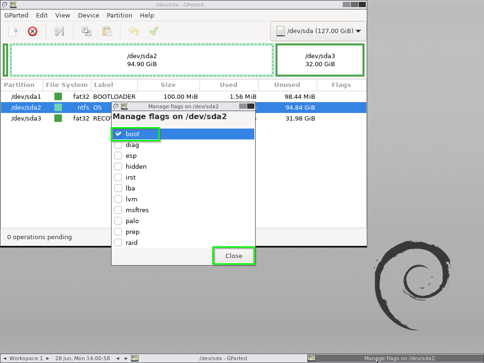Open the GParted menu

pyautogui.click(x=17, y=16)
